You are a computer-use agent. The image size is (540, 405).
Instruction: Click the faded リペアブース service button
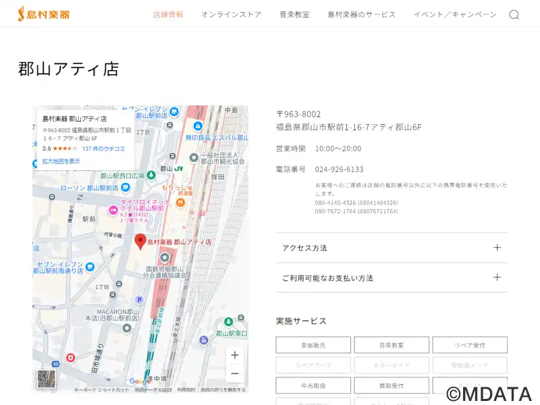[x=313, y=365]
